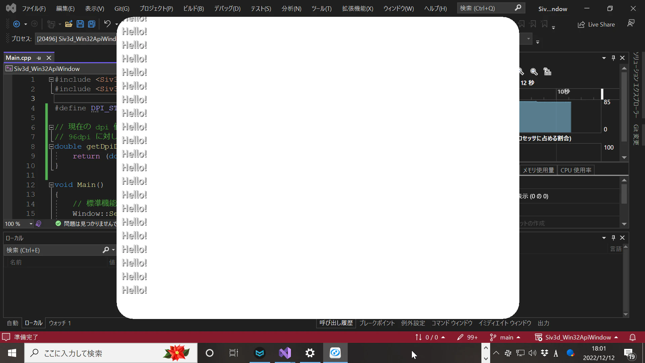Open file with folder icon in toolbar

point(69,24)
